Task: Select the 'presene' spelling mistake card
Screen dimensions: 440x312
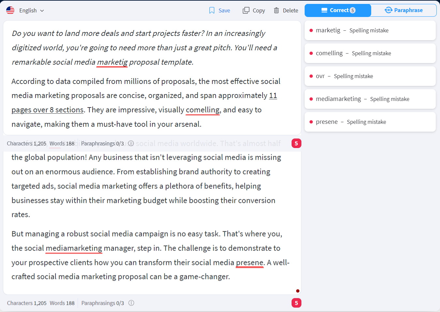Action: click(370, 122)
